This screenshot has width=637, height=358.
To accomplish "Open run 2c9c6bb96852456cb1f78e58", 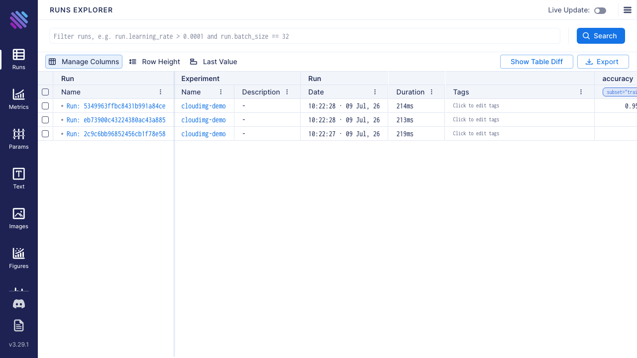I will 116,134.
